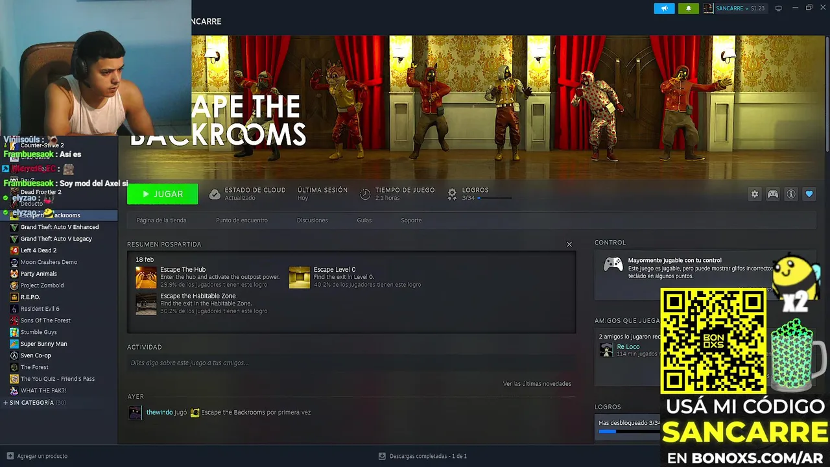Click the ÚLTIMA SESIÓN label
The image size is (830, 467).
[x=322, y=190]
